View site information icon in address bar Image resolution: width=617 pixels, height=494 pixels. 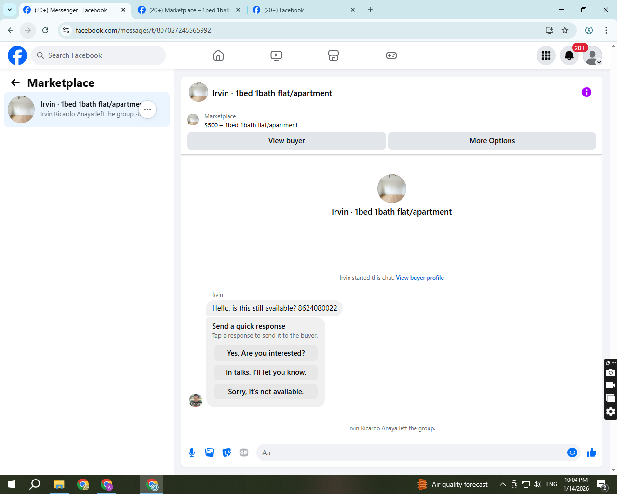[x=66, y=30]
